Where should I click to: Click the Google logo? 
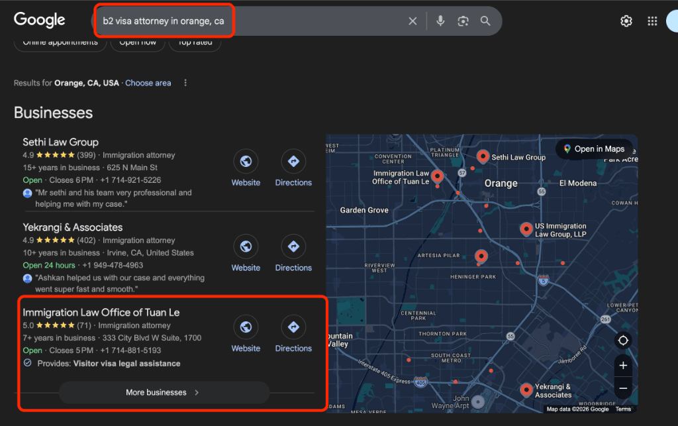coord(39,20)
